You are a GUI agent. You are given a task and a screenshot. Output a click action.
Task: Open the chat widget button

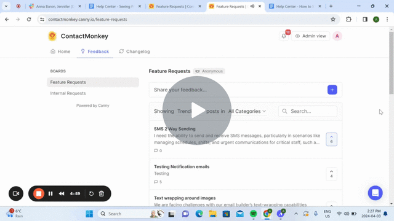375,193
